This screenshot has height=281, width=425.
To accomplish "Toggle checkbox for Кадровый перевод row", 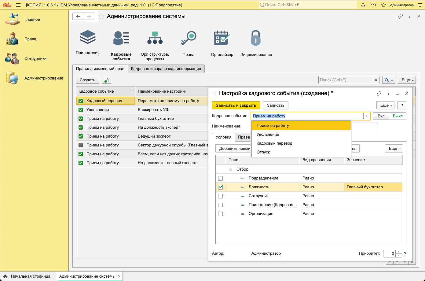I will tap(81, 101).
